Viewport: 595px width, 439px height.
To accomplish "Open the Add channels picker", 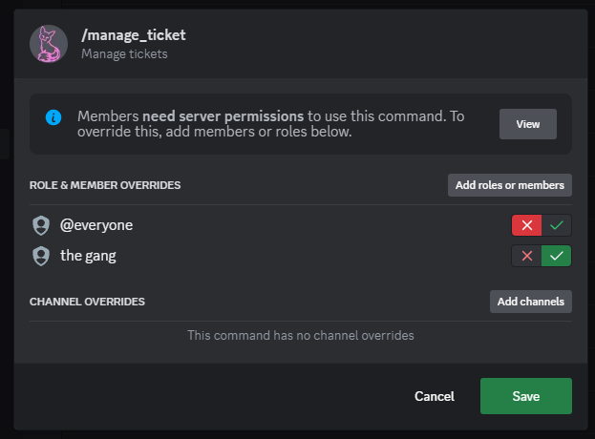I will click(x=530, y=302).
